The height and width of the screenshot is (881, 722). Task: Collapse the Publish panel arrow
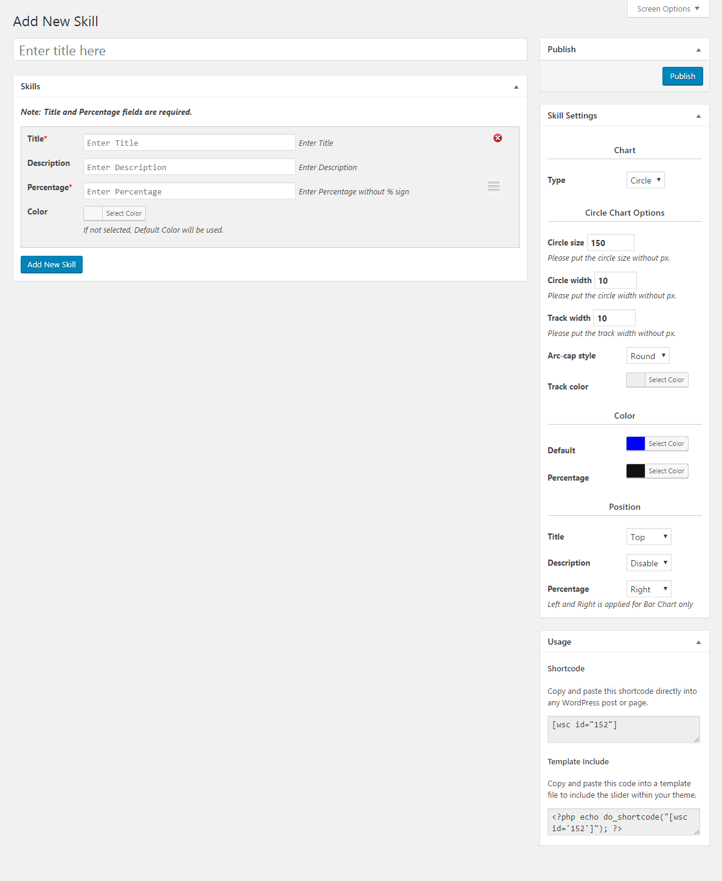(x=698, y=50)
